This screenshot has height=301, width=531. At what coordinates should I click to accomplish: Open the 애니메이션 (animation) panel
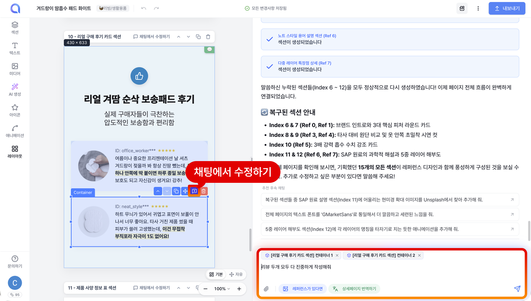pos(15,131)
